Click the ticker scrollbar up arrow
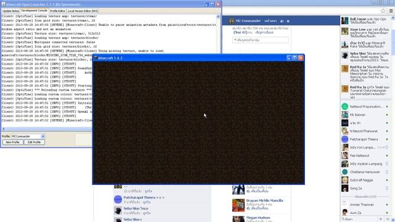395x222 pixels. tap(393, 18)
